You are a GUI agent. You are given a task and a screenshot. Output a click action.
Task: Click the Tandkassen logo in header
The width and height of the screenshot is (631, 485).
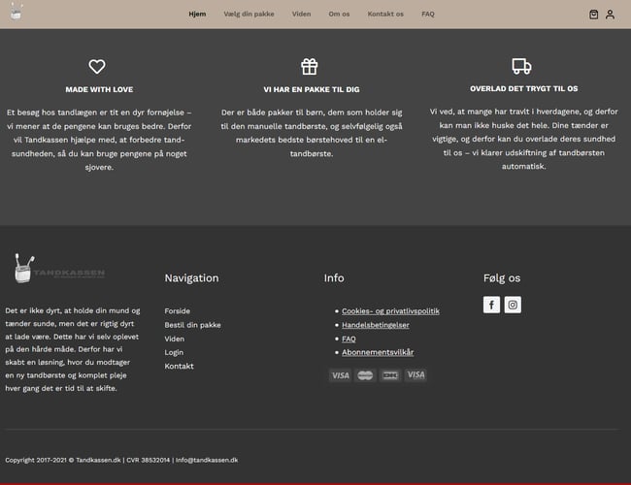pos(16,12)
